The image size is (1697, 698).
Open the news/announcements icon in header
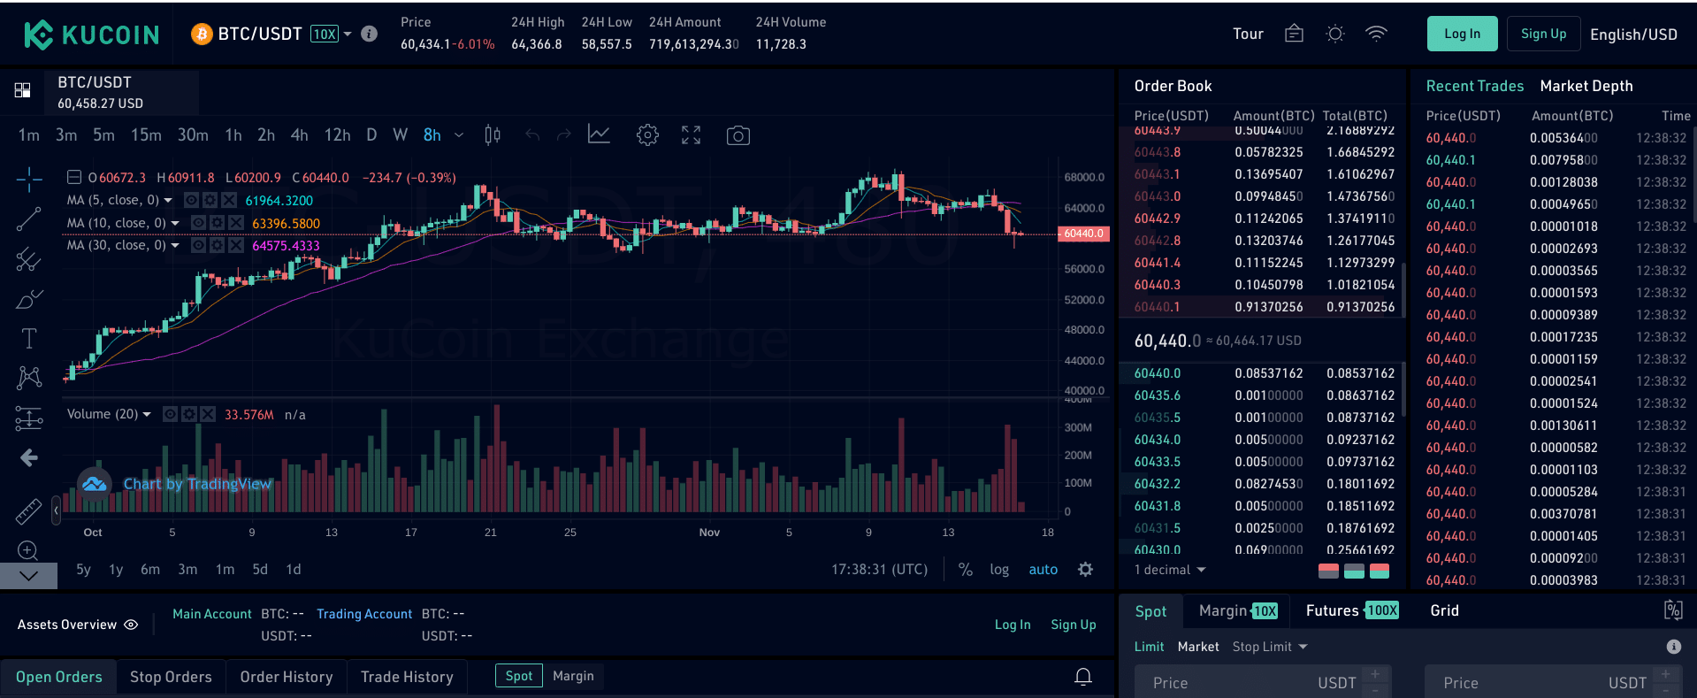[1294, 34]
